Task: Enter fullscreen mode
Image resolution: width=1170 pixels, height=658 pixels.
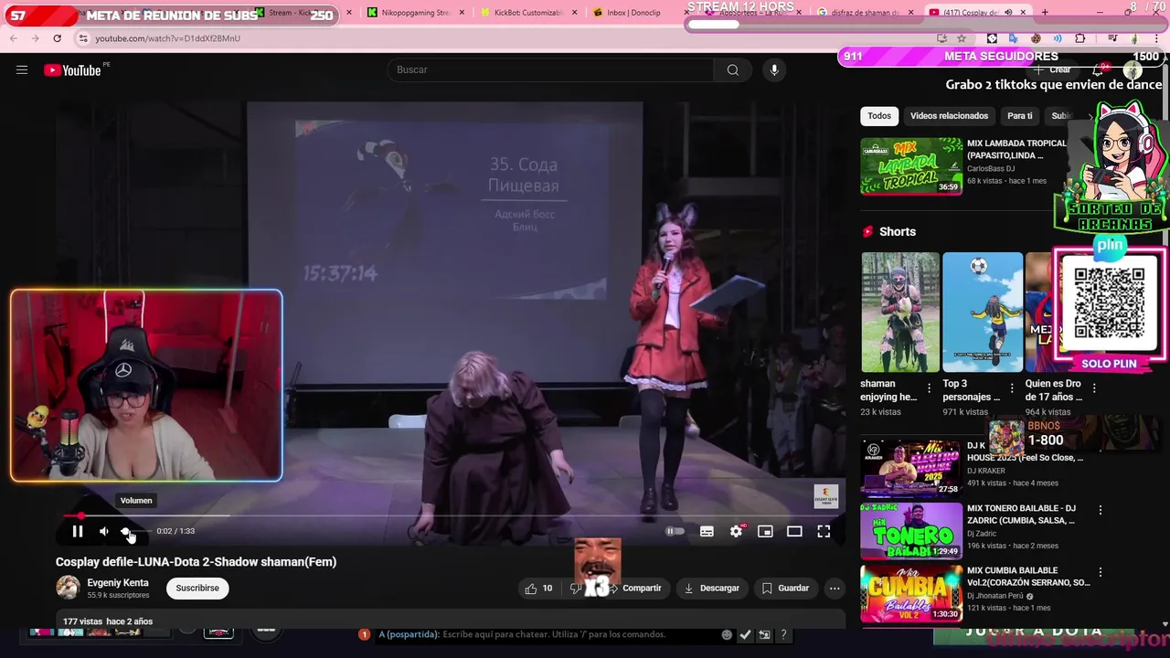Action: [x=824, y=531]
